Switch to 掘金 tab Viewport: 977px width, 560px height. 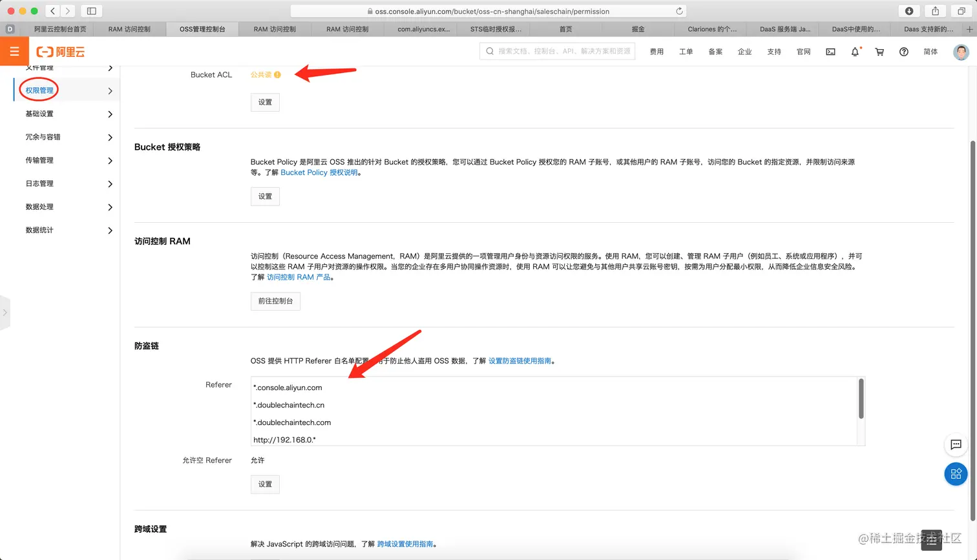[638, 29]
